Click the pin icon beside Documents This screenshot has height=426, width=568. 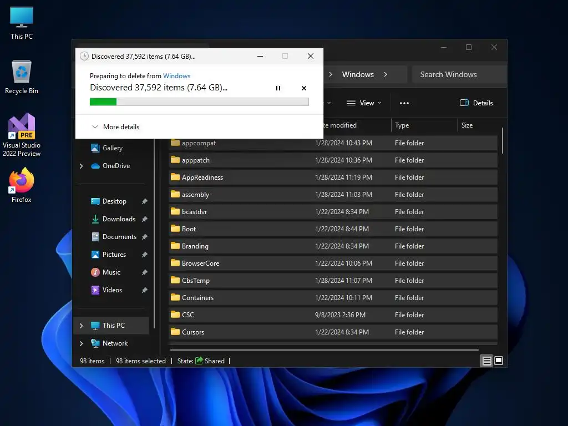pos(145,236)
